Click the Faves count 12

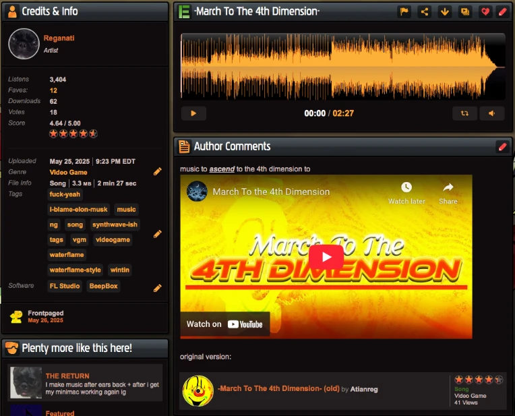tap(53, 90)
